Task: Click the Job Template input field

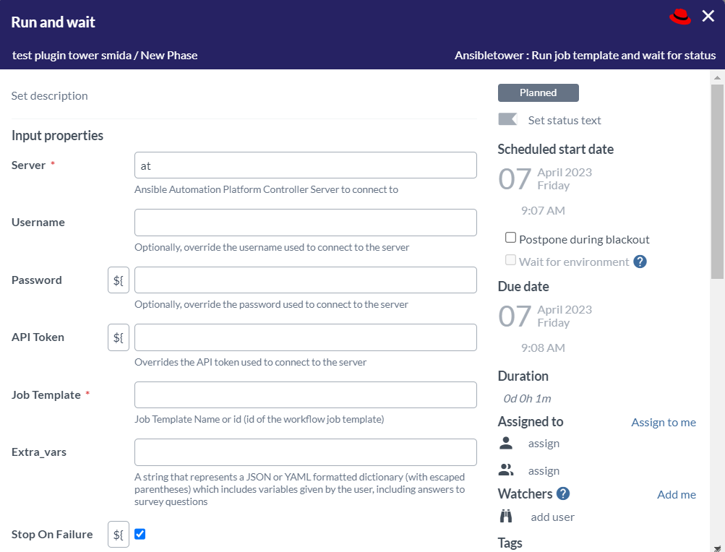Action: [x=305, y=395]
